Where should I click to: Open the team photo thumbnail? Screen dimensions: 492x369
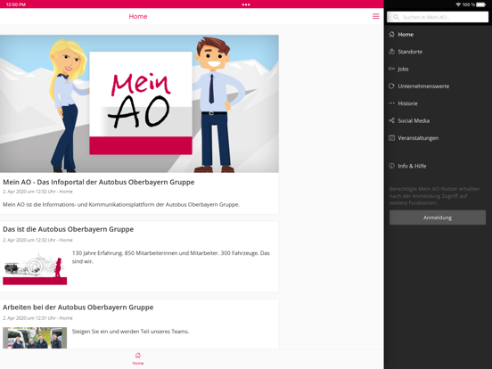click(x=35, y=338)
